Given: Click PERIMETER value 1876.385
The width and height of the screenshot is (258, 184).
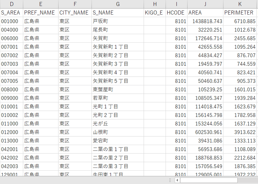Looking at the screenshot, I should click(240, 166).
